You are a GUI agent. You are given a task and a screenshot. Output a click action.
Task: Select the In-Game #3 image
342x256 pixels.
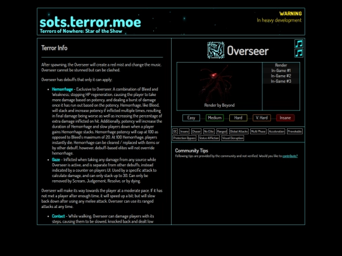(281, 81)
